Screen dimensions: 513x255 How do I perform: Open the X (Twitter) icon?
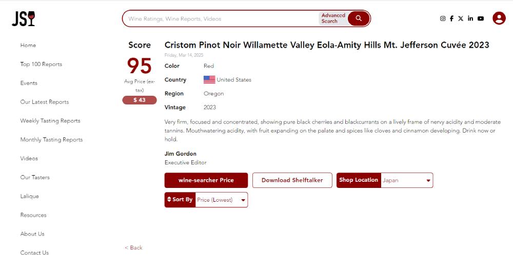[x=461, y=18]
